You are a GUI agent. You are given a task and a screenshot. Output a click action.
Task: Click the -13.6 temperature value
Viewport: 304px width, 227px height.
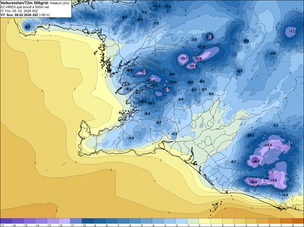273,180
